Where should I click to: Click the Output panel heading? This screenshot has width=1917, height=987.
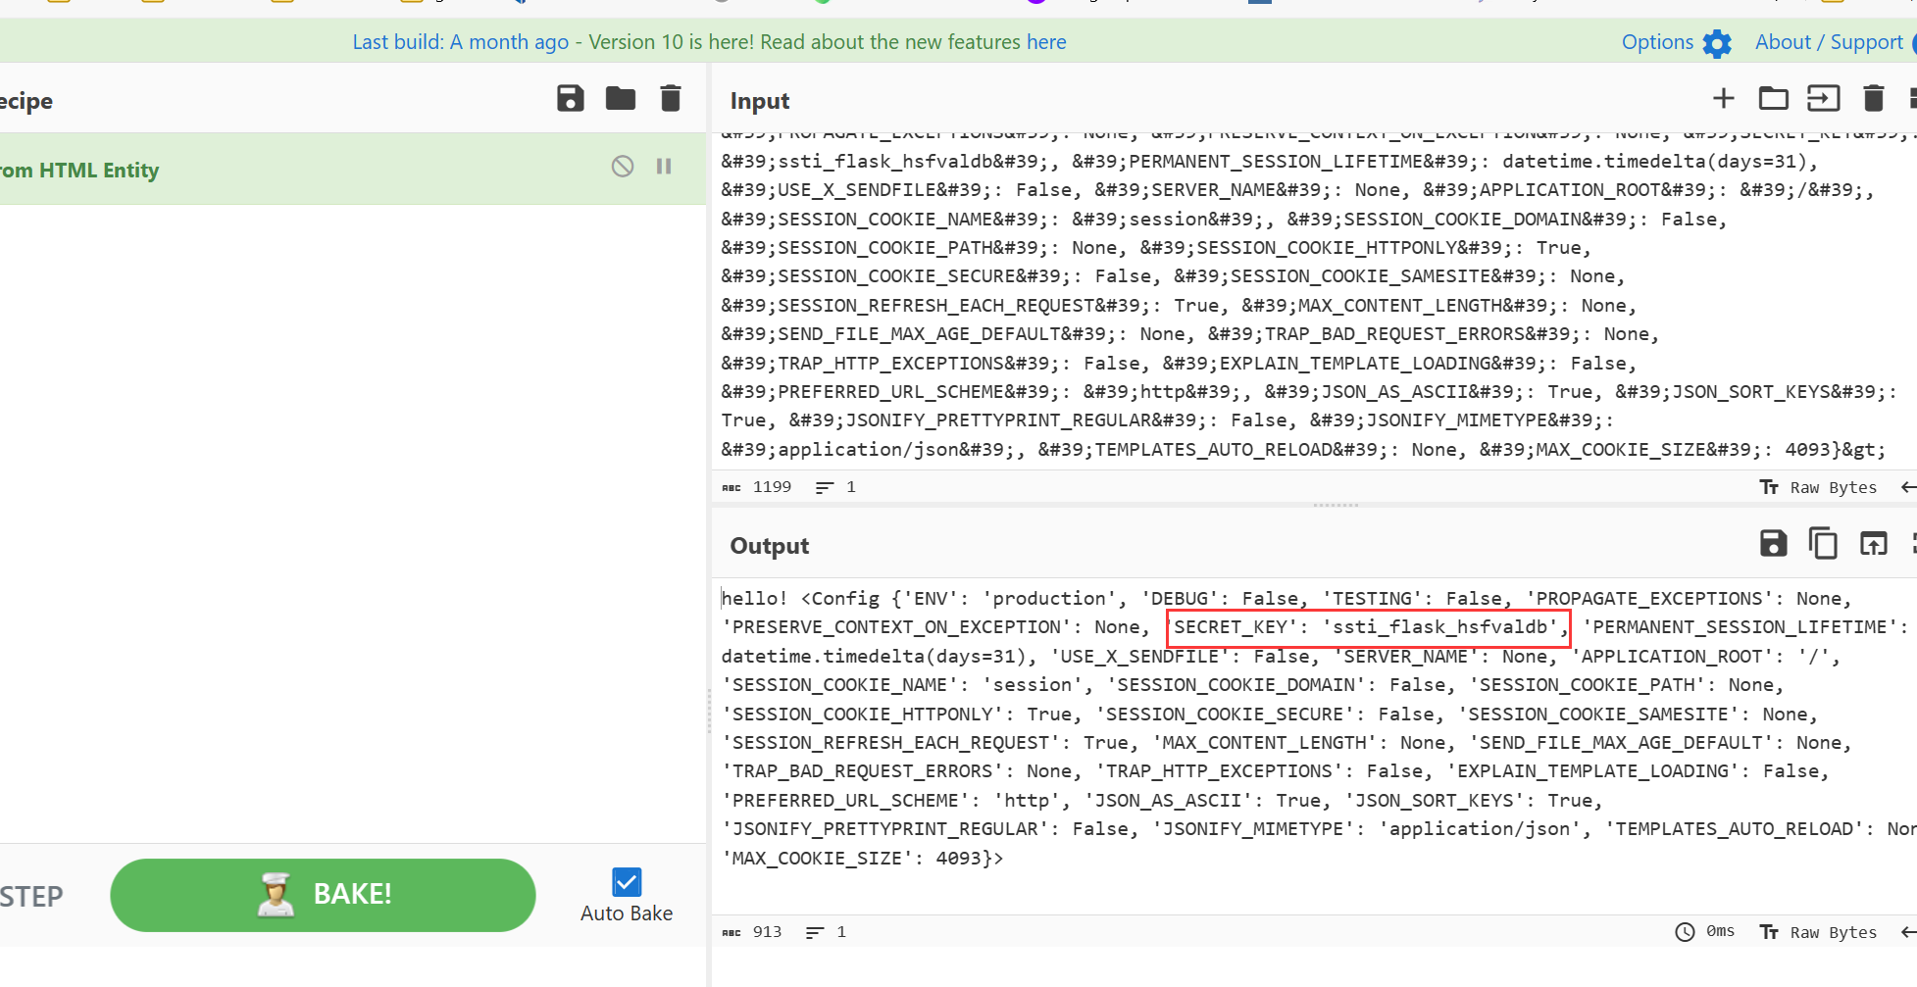(770, 546)
